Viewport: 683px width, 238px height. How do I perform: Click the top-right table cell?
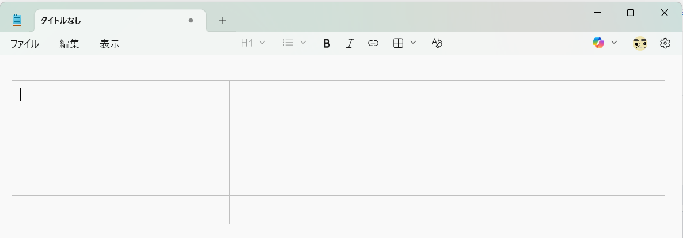pyautogui.click(x=556, y=95)
